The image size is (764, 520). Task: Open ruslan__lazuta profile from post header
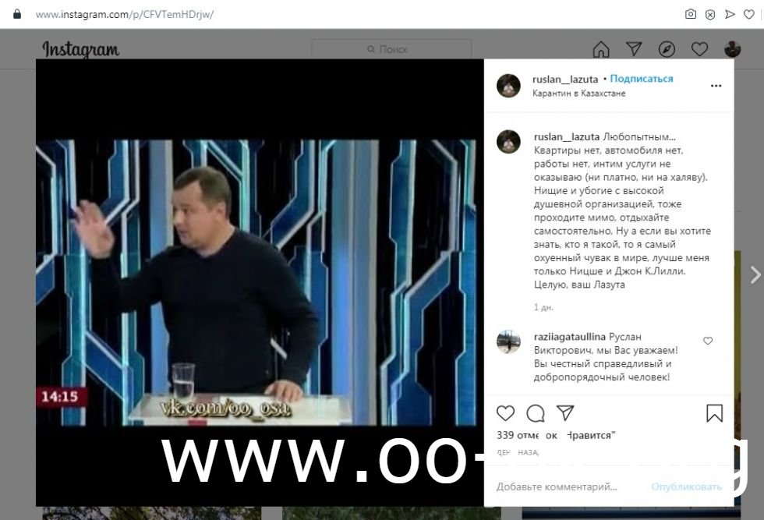click(565, 79)
